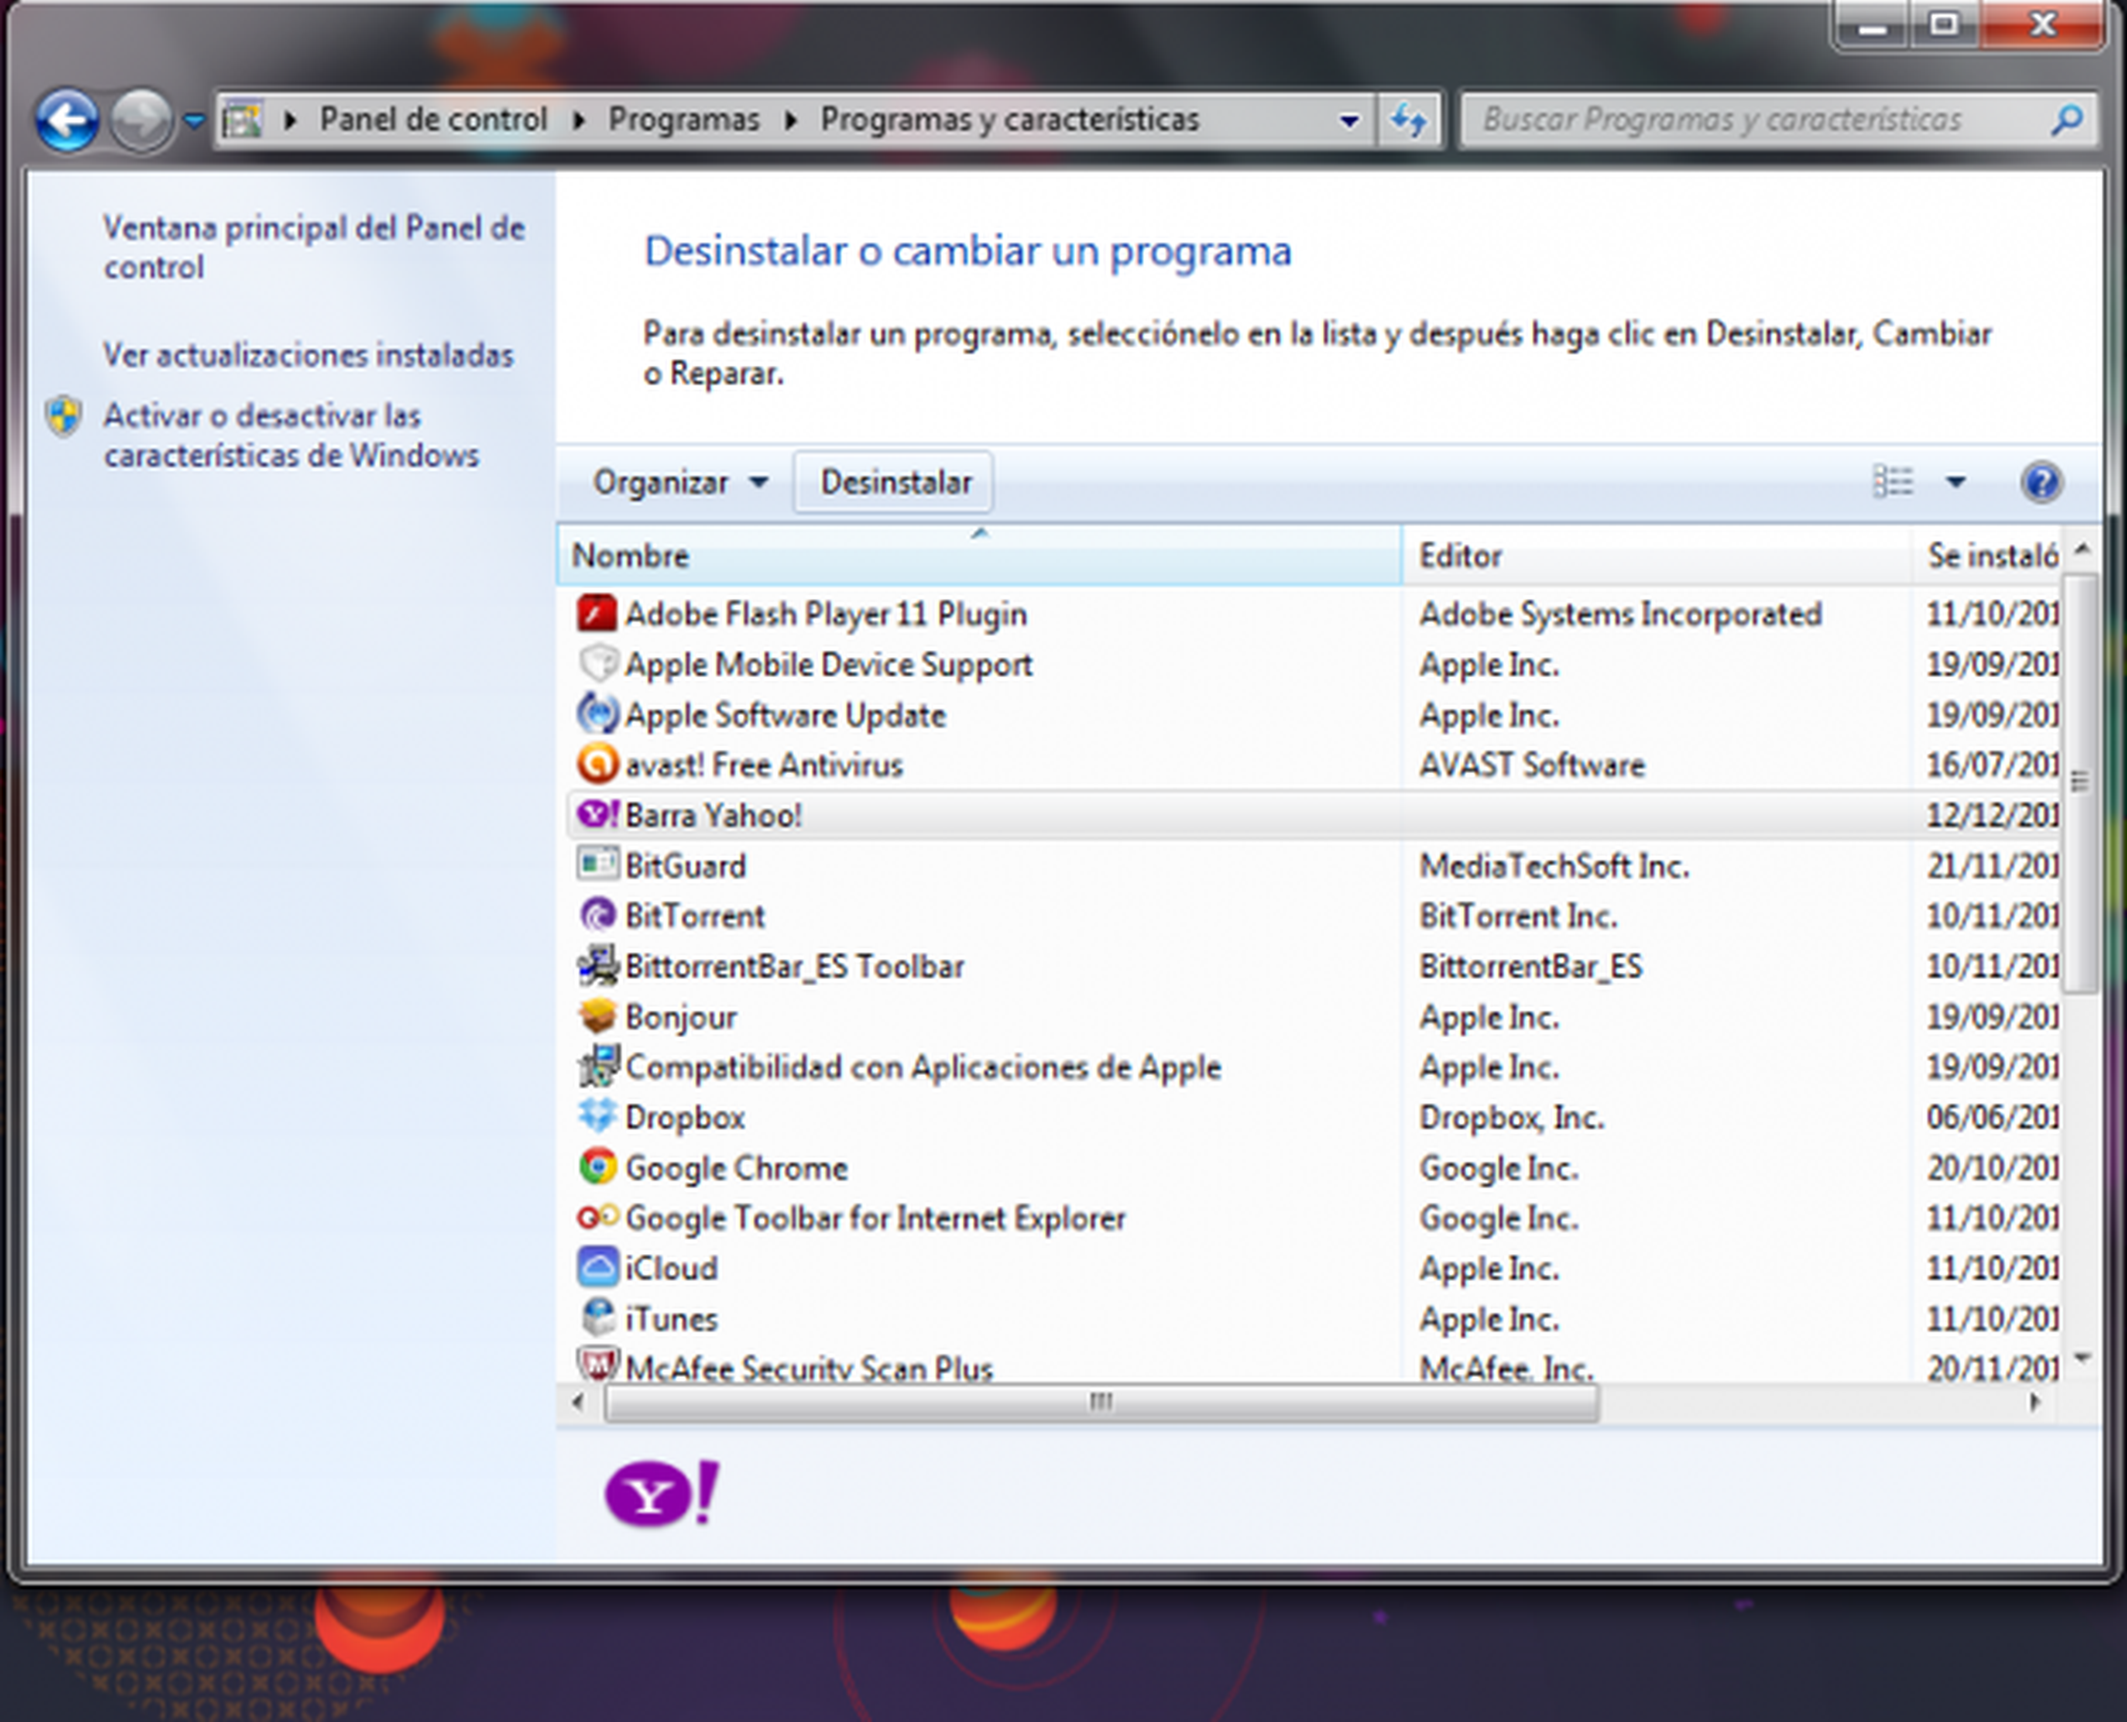This screenshot has height=1722, width=2127.
Task: Open Activar o desactivar las características de Windows
Action: pyautogui.click(x=292, y=434)
